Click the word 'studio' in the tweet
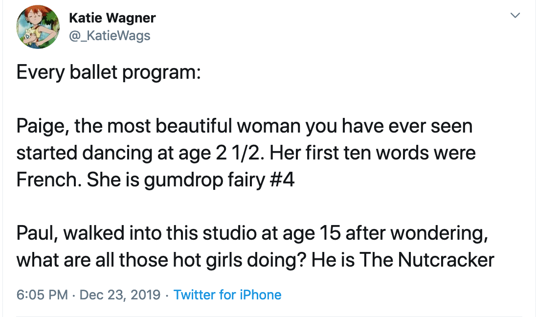The image size is (536, 317). (230, 233)
